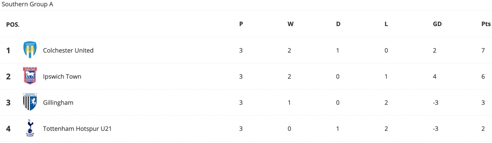Click Ipswich Town's goal difference of 4

coord(435,77)
